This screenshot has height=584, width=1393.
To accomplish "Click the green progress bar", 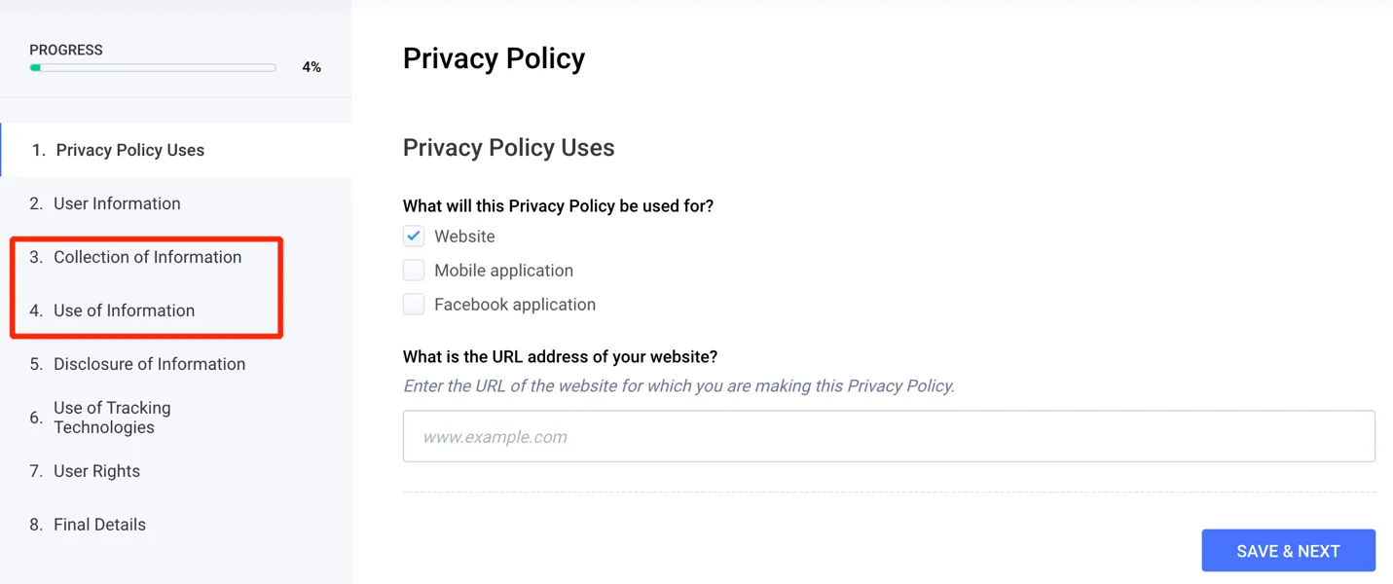I will 153,68.
